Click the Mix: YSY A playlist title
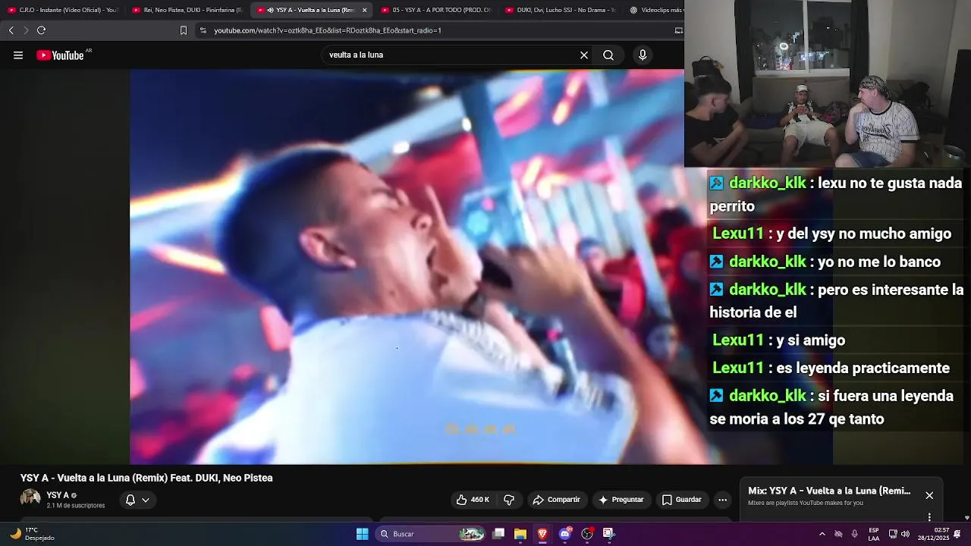Image resolution: width=971 pixels, height=546 pixels. coord(829,491)
